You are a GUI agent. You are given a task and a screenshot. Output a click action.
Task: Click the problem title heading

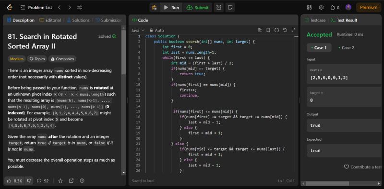[x=42, y=41]
